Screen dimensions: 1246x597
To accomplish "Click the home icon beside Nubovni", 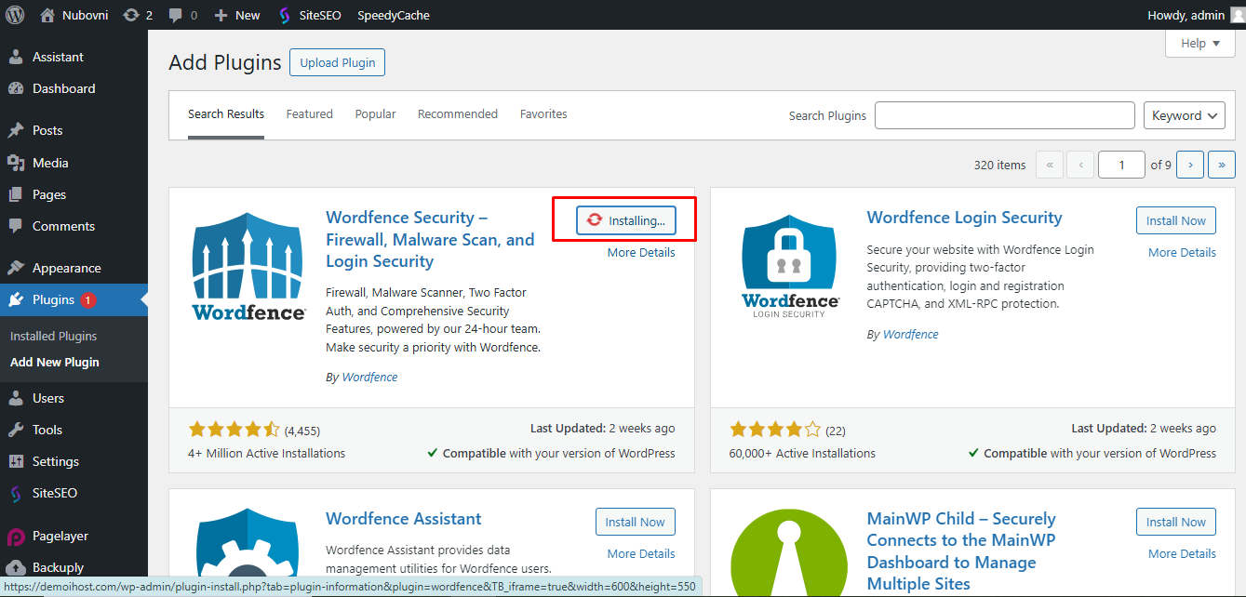I will [x=47, y=15].
